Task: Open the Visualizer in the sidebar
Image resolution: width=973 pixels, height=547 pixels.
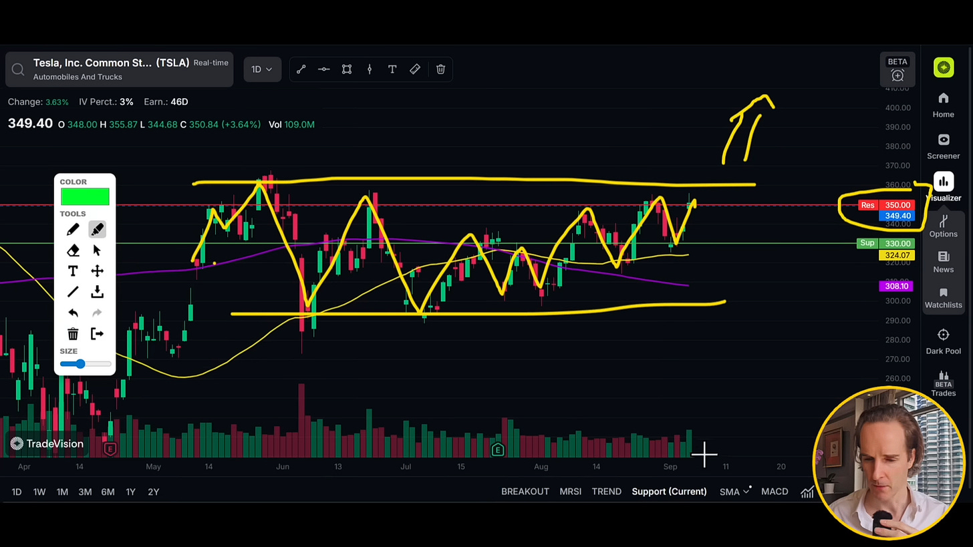Action: 943,188
